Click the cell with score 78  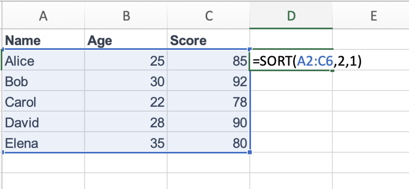coord(208,102)
